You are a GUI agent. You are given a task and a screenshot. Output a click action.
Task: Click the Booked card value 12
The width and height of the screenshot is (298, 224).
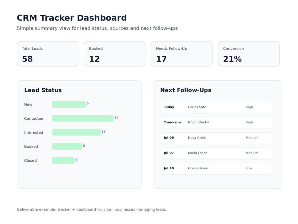click(94, 59)
